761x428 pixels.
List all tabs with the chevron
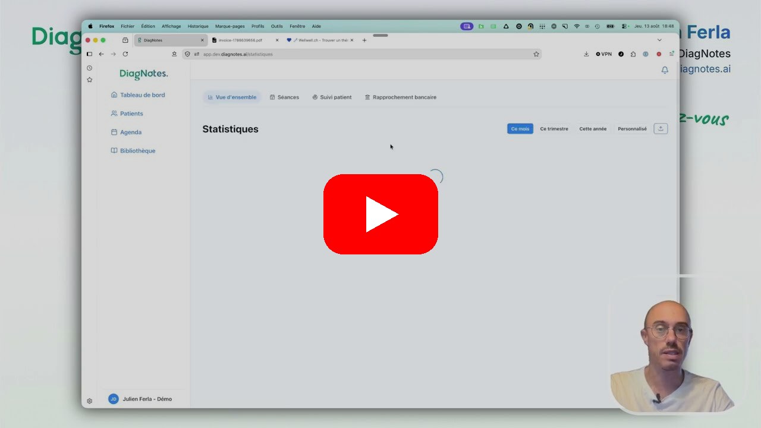659,40
